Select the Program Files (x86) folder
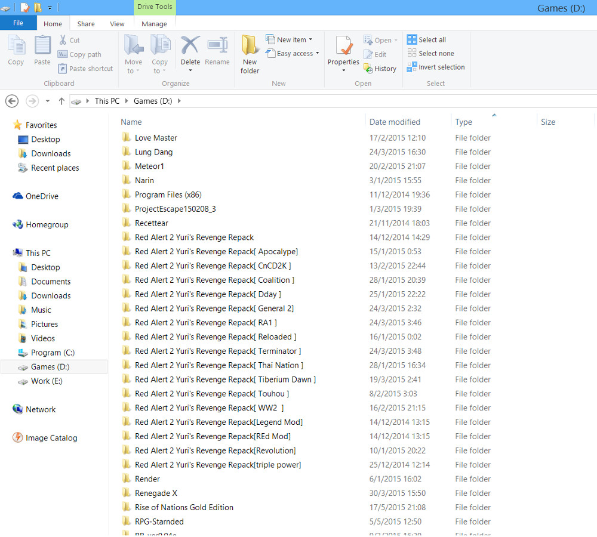The width and height of the screenshot is (597, 537). pyautogui.click(x=168, y=195)
